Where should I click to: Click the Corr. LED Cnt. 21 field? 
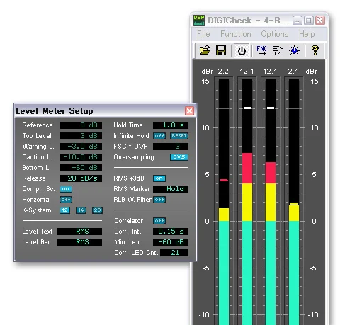tap(174, 253)
